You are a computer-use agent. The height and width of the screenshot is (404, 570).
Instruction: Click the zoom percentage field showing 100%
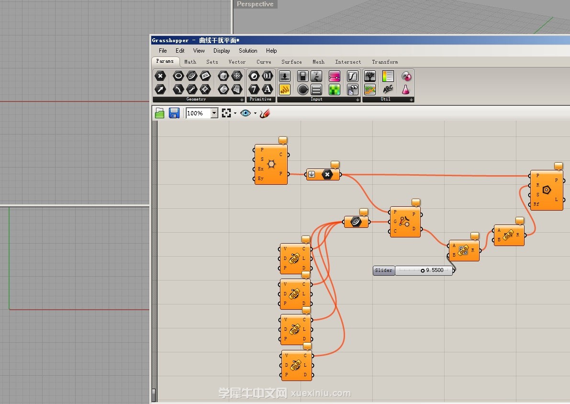199,113
